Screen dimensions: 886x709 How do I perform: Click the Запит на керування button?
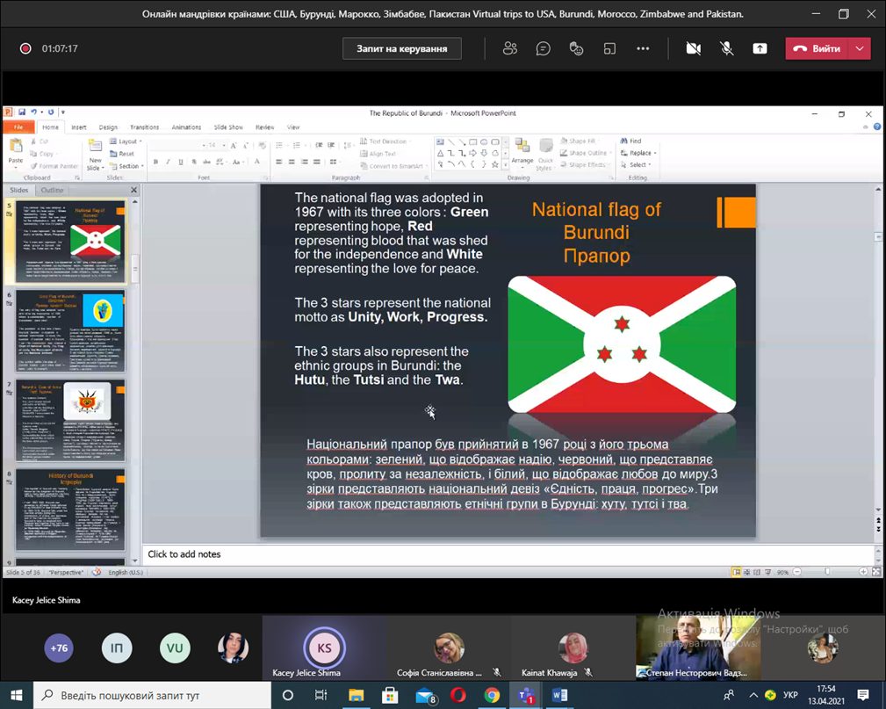(x=401, y=48)
